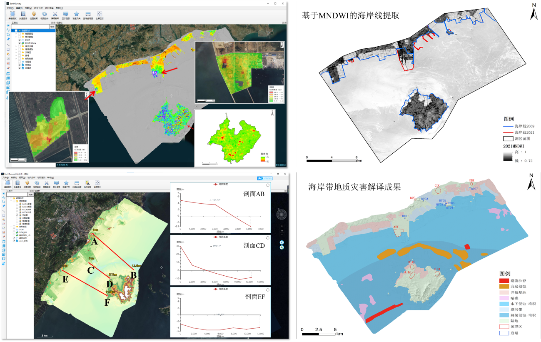Open the terrain mapping tool with triangle icon
Viewport: 541px width, 342px height.
(x=87, y=183)
